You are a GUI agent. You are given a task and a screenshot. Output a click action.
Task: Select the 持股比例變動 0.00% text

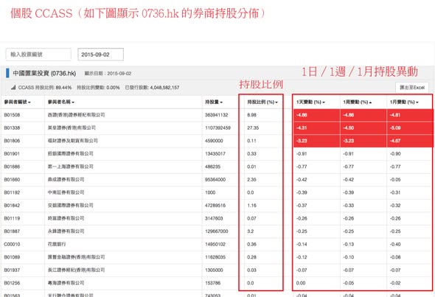tap(98, 88)
